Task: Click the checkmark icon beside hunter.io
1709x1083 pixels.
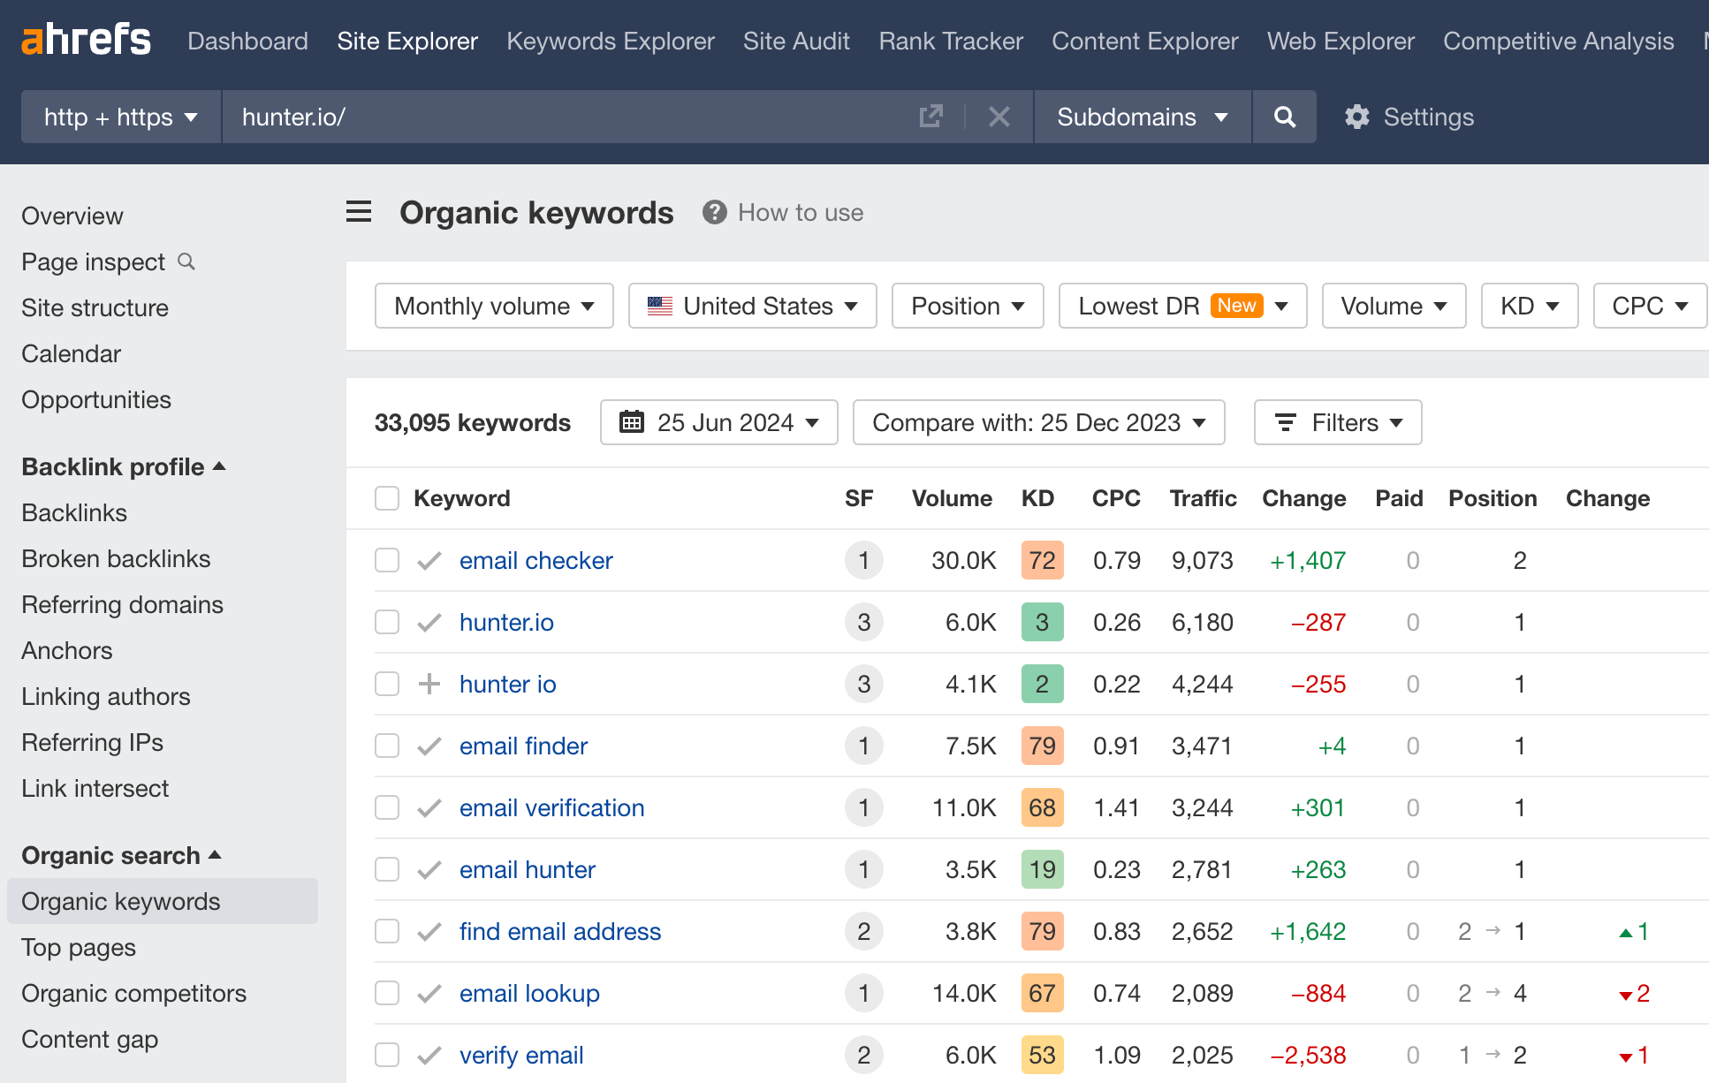Action: (x=429, y=623)
